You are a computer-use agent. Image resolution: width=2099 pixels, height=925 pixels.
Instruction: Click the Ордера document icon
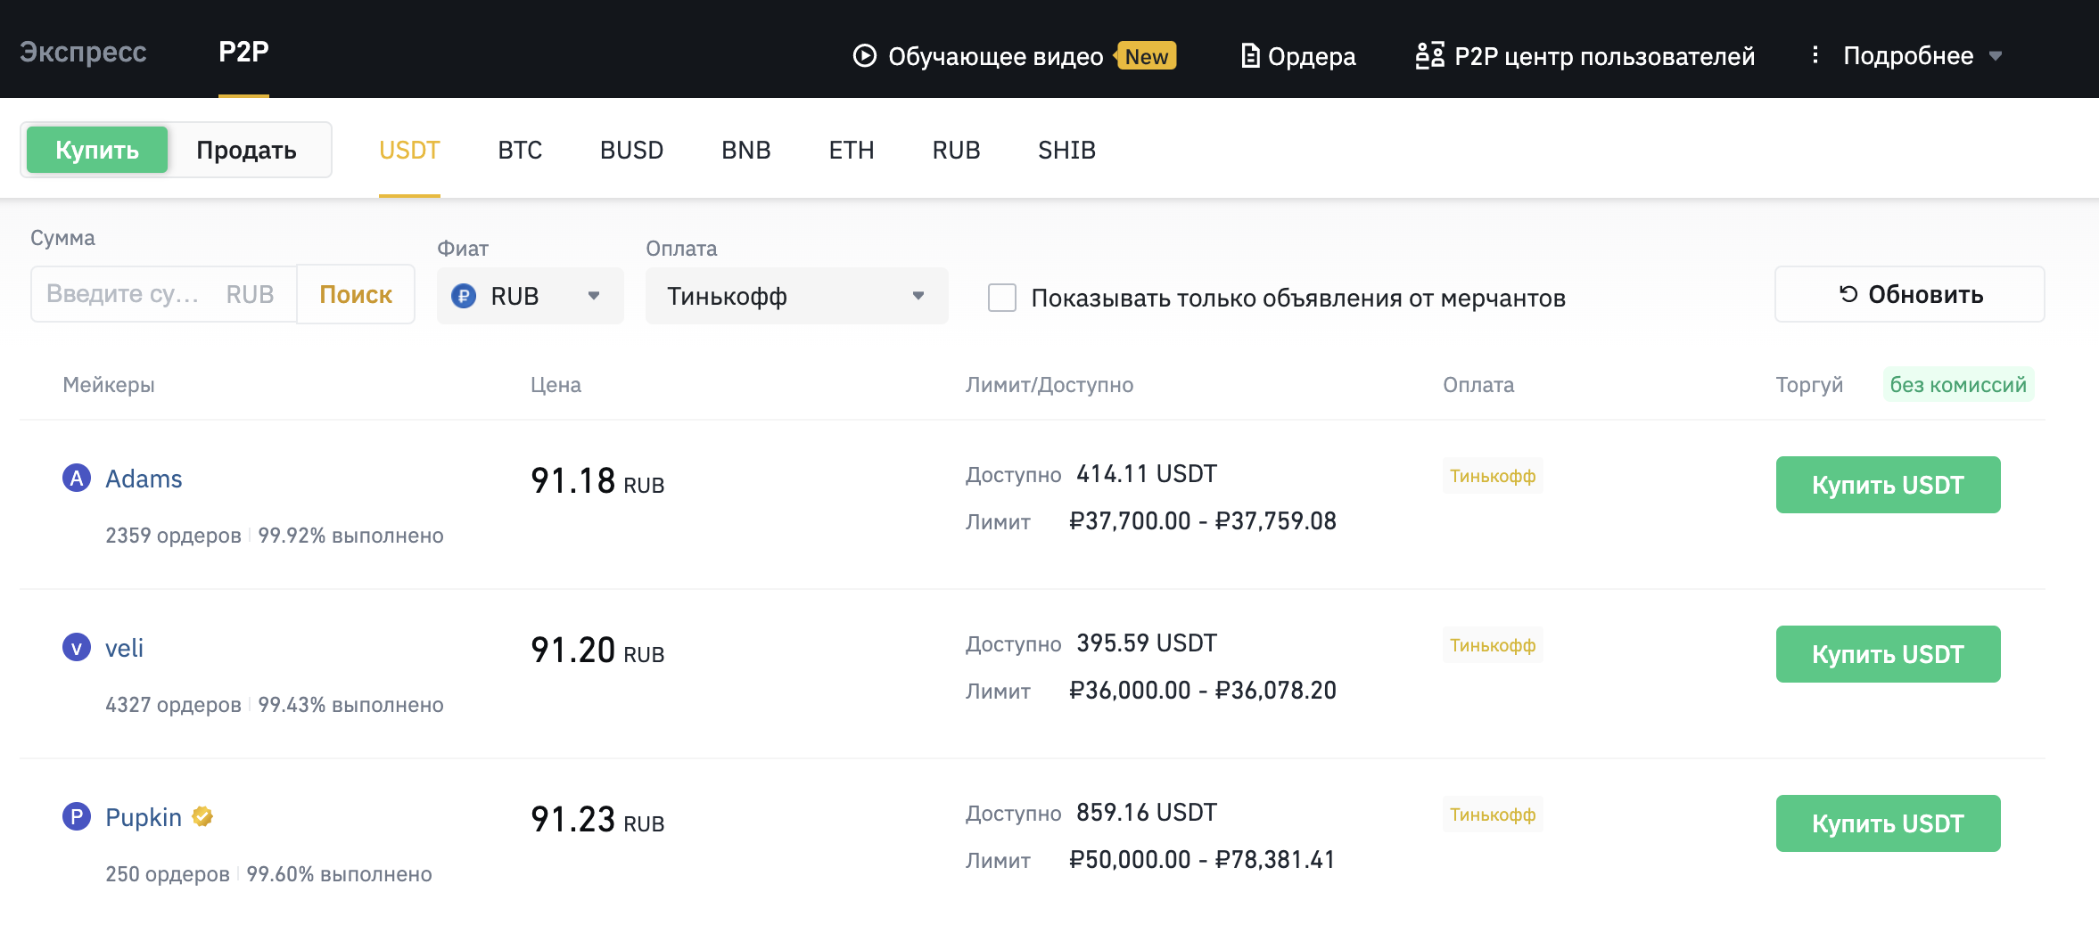pyautogui.click(x=1250, y=56)
